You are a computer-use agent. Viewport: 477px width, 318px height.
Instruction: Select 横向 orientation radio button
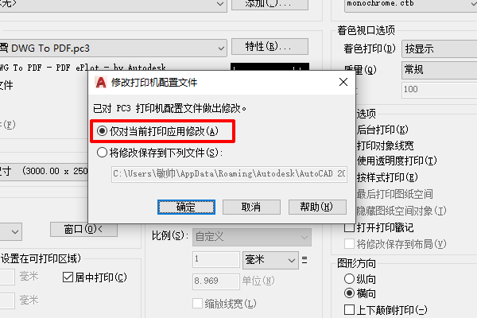tap(349, 293)
